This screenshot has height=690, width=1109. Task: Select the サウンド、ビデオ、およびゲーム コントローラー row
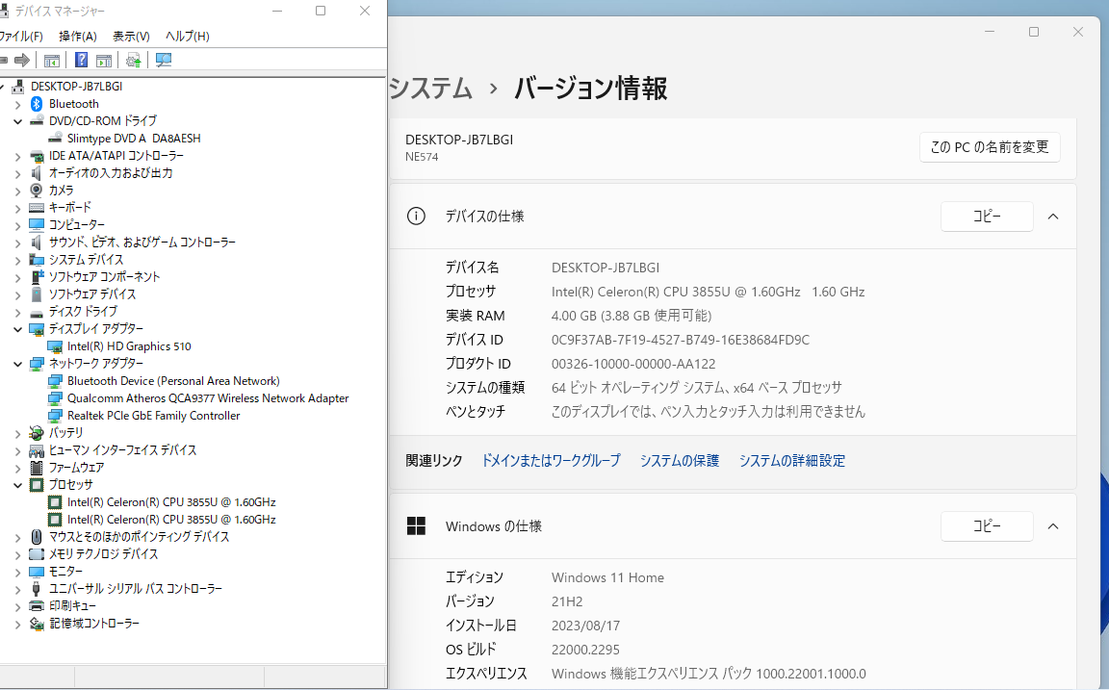point(142,243)
